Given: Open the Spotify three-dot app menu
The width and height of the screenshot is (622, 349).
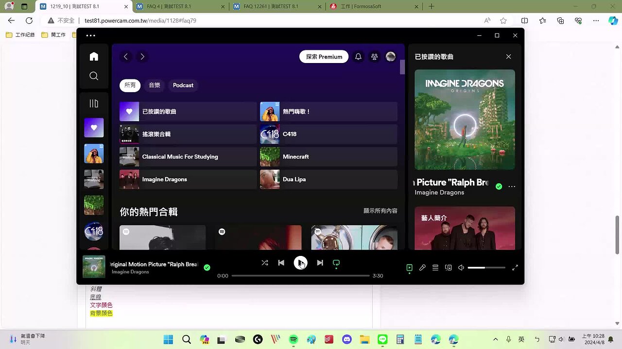Looking at the screenshot, I should (90, 35).
